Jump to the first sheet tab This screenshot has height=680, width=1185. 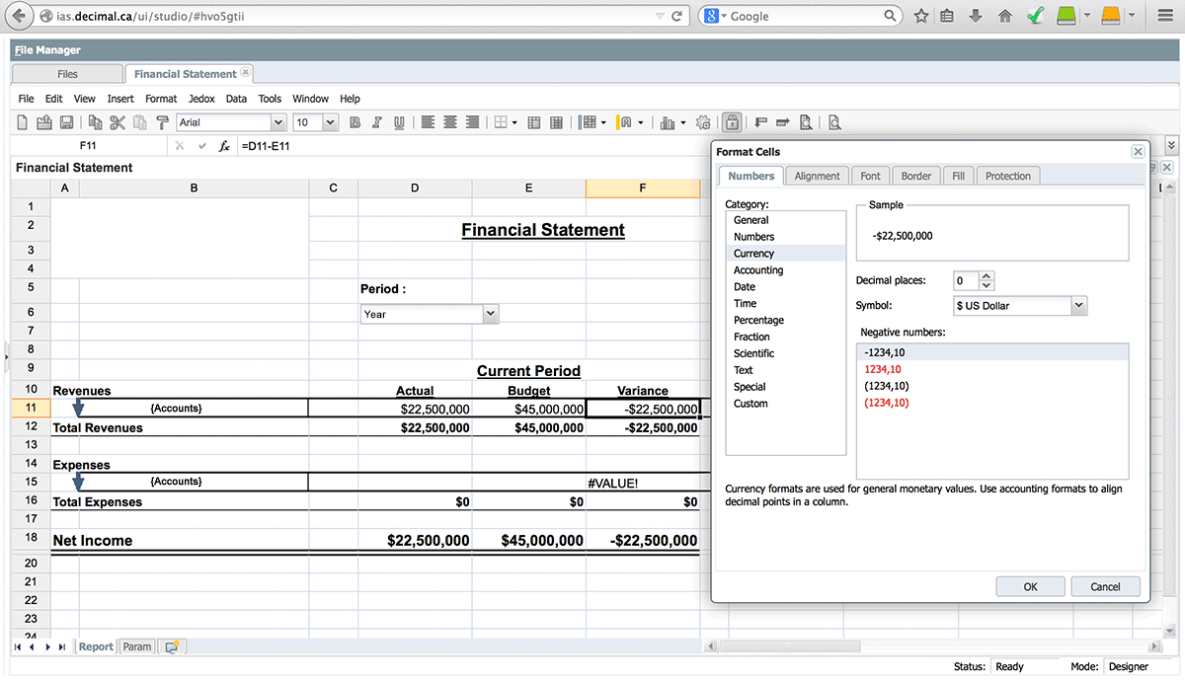pos(18,647)
